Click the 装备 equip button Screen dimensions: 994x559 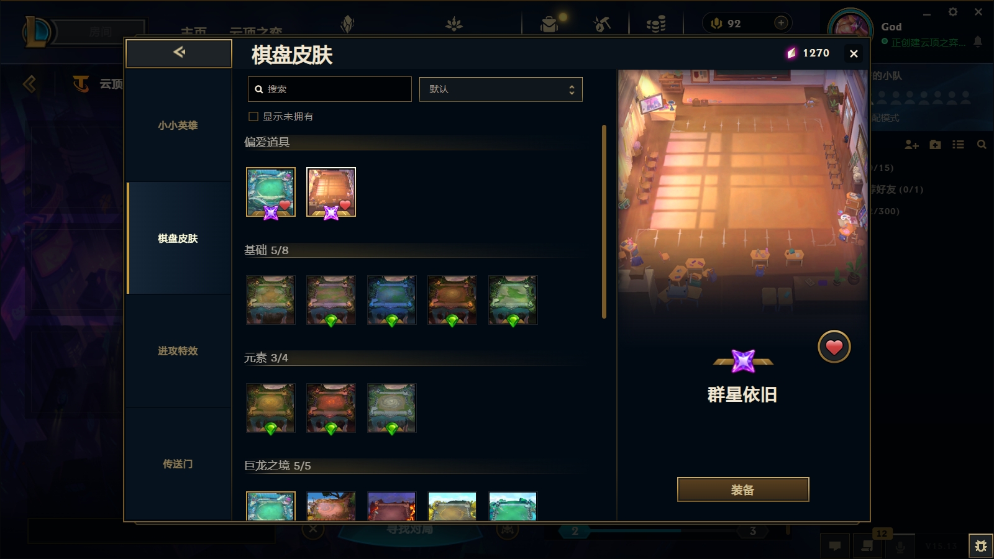(743, 489)
